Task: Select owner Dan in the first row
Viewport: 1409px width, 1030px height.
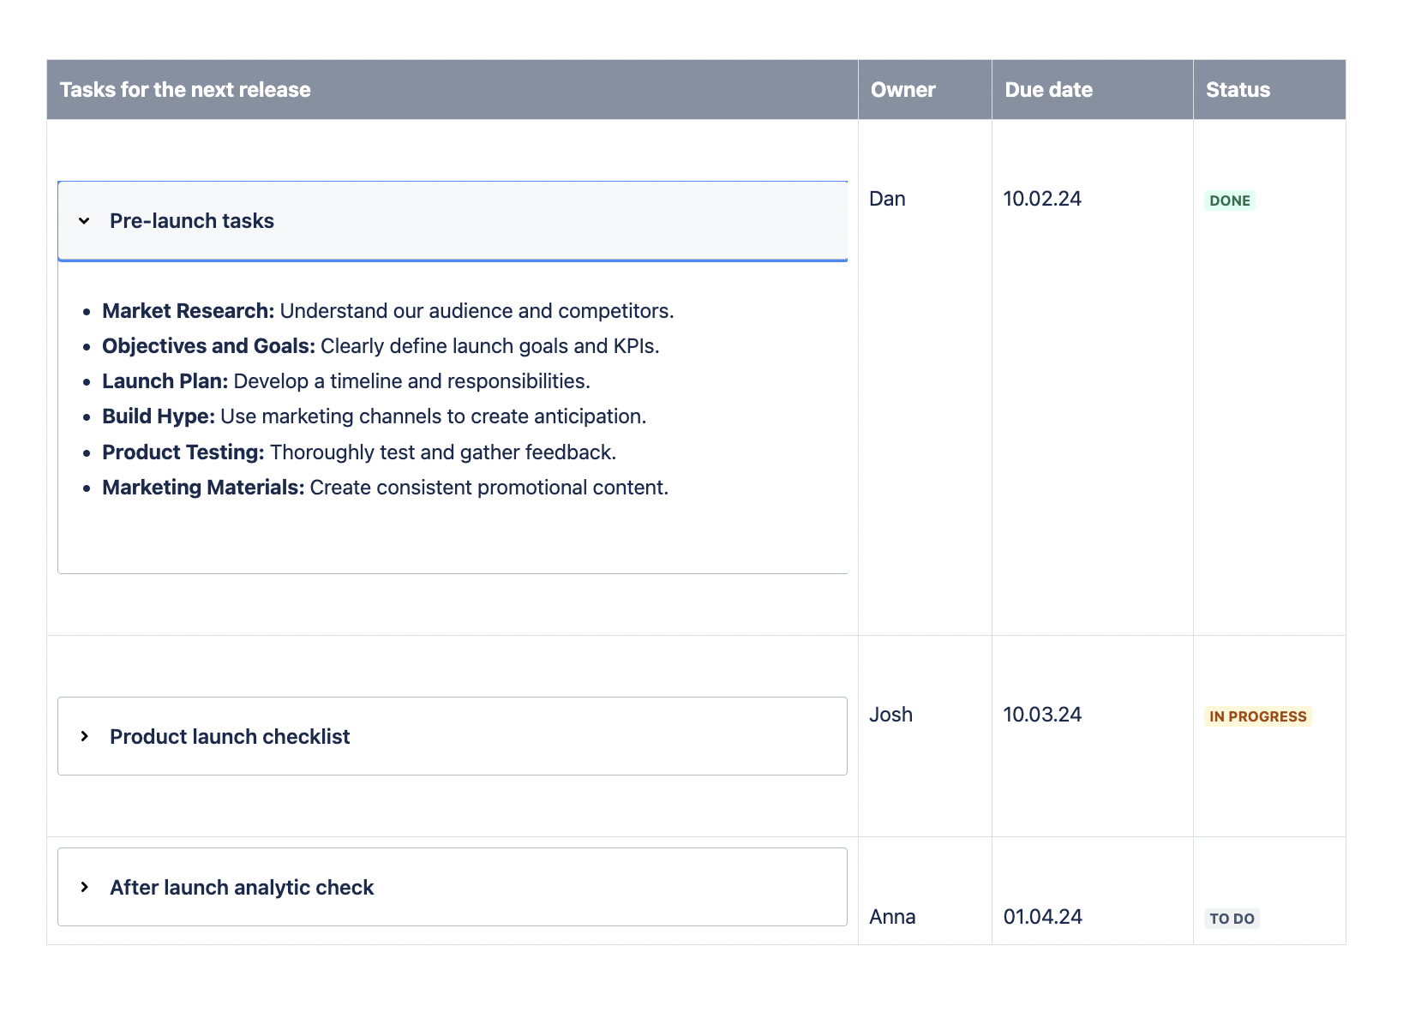Action: click(x=887, y=198)
